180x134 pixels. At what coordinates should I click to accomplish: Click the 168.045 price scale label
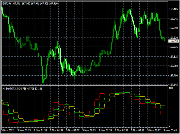(x=174, y=19)
